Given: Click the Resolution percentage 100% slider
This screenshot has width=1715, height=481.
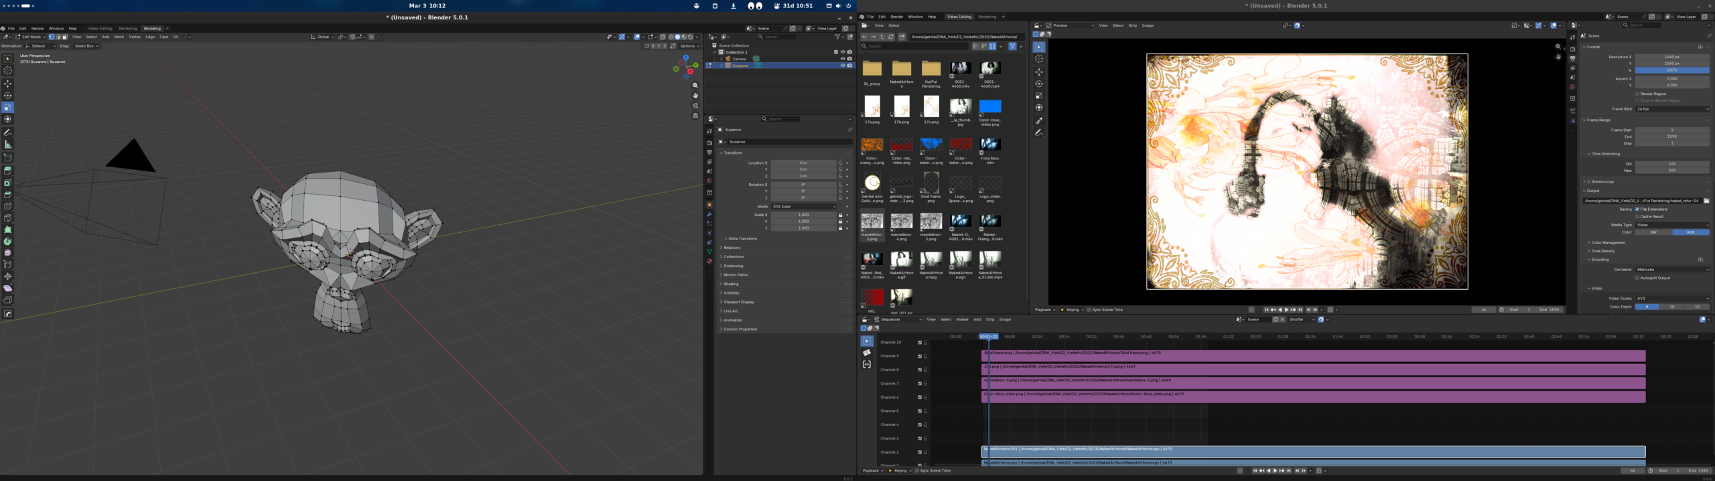Looking at the screenshot, I should pyautogui.click(x=1672, y=70).
